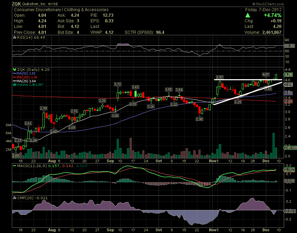Click the +4.74% change value
The width and height of the screenshot is (297, 233).
(x=273, y=15)
